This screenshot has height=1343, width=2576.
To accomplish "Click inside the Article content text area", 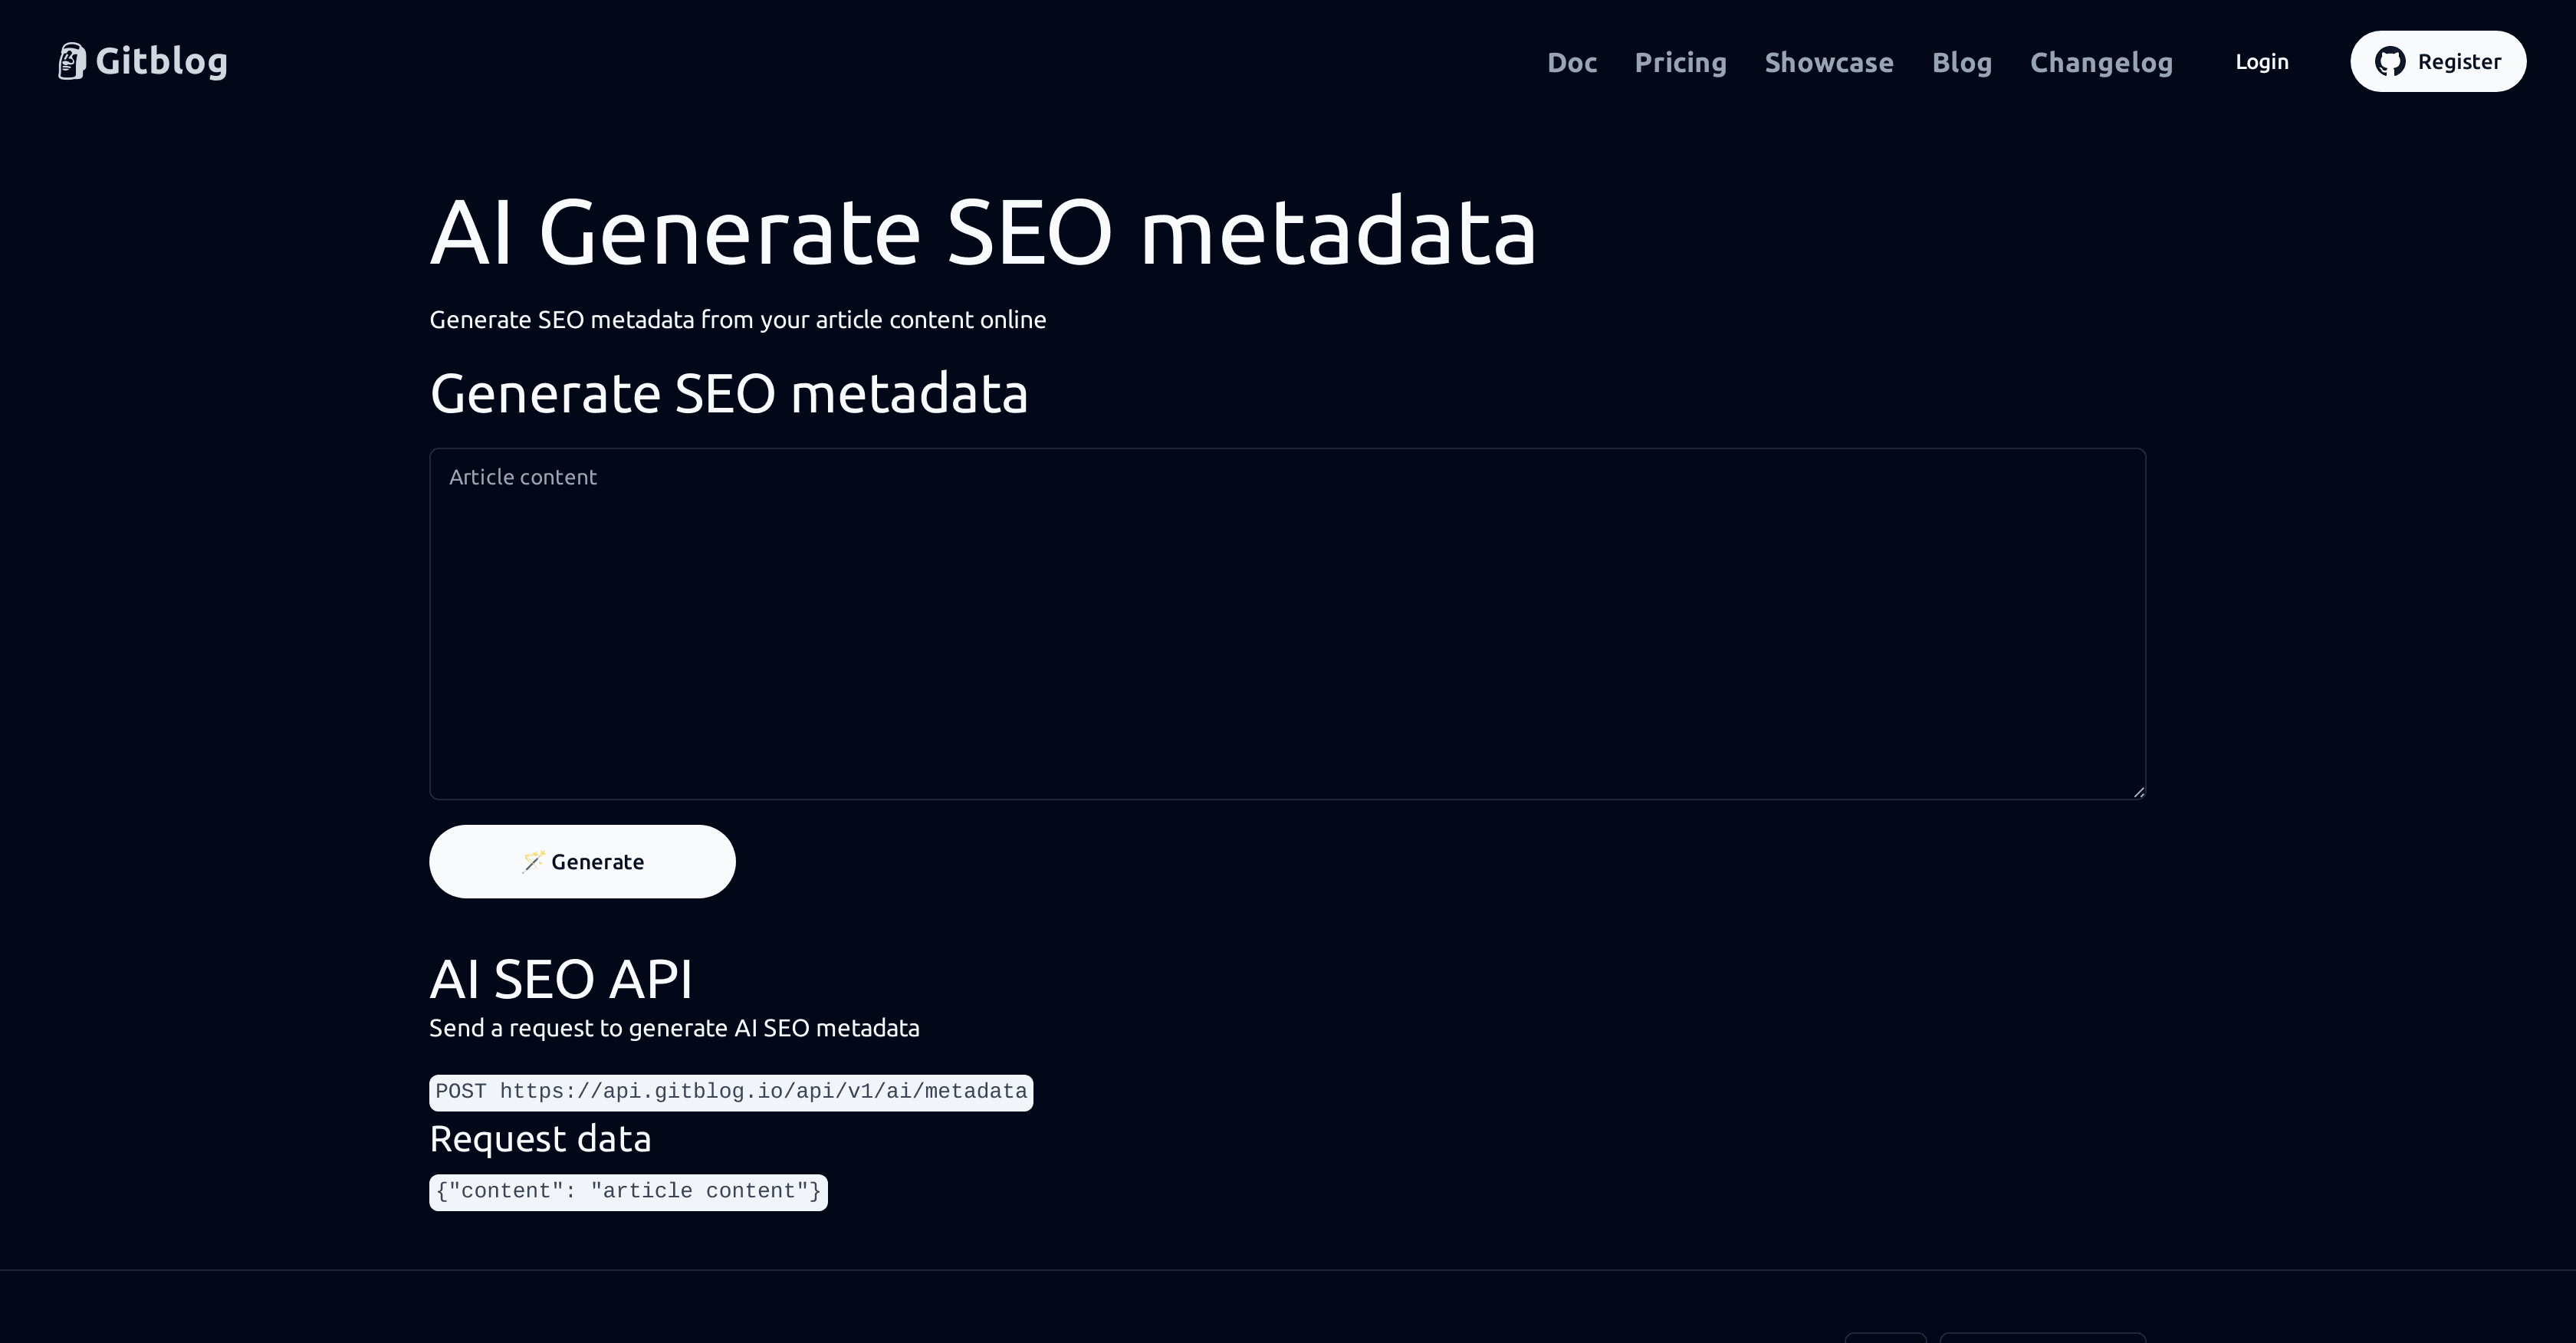I will coord(1287,620).
